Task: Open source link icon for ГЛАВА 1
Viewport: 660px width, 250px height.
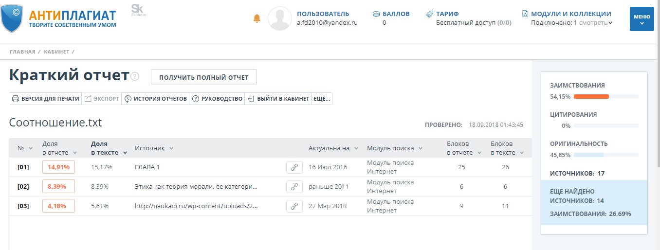Action: [294, 167]
